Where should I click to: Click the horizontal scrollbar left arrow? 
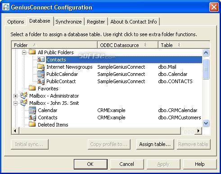[x=15, y=131]
